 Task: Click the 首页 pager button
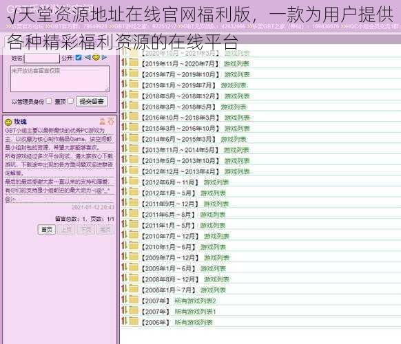47,230
